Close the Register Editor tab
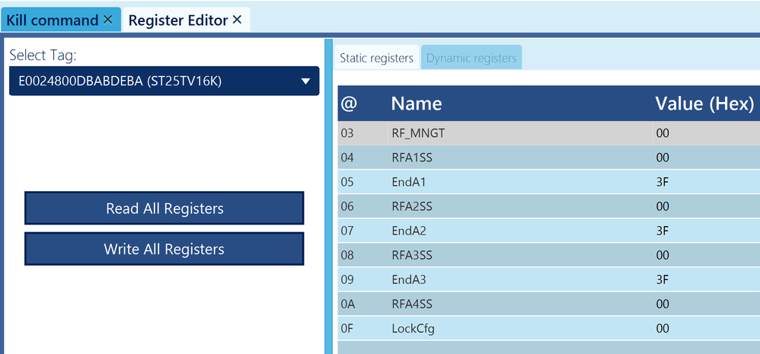 tap(237, 21)
